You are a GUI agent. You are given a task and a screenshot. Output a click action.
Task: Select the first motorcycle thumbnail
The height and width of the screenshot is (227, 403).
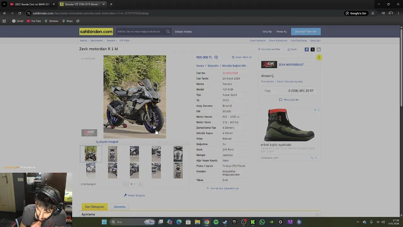91,154
